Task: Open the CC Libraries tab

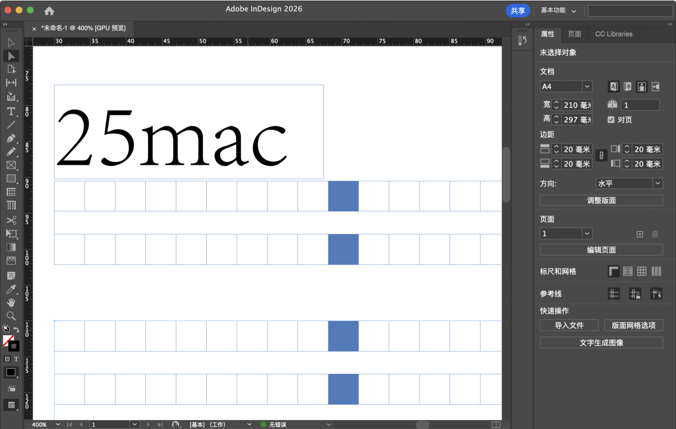Action: [x=613, y=34]
